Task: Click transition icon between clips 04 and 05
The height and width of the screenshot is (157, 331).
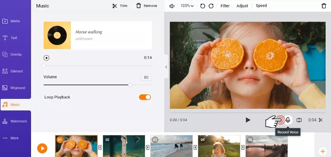Action: tap(243, 148)
